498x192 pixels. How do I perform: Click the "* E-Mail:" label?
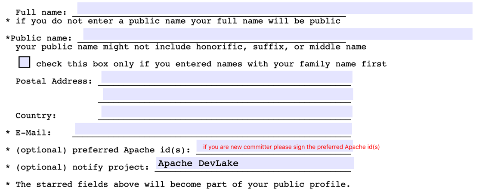coord(29,133)
